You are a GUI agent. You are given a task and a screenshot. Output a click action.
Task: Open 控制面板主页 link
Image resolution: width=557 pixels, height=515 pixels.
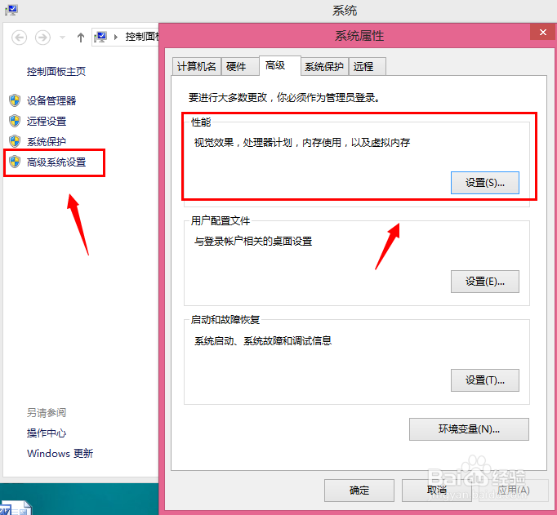click(x=56, y=72)
